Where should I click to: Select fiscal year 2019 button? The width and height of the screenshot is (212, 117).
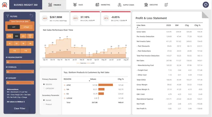tap(9, 36)
